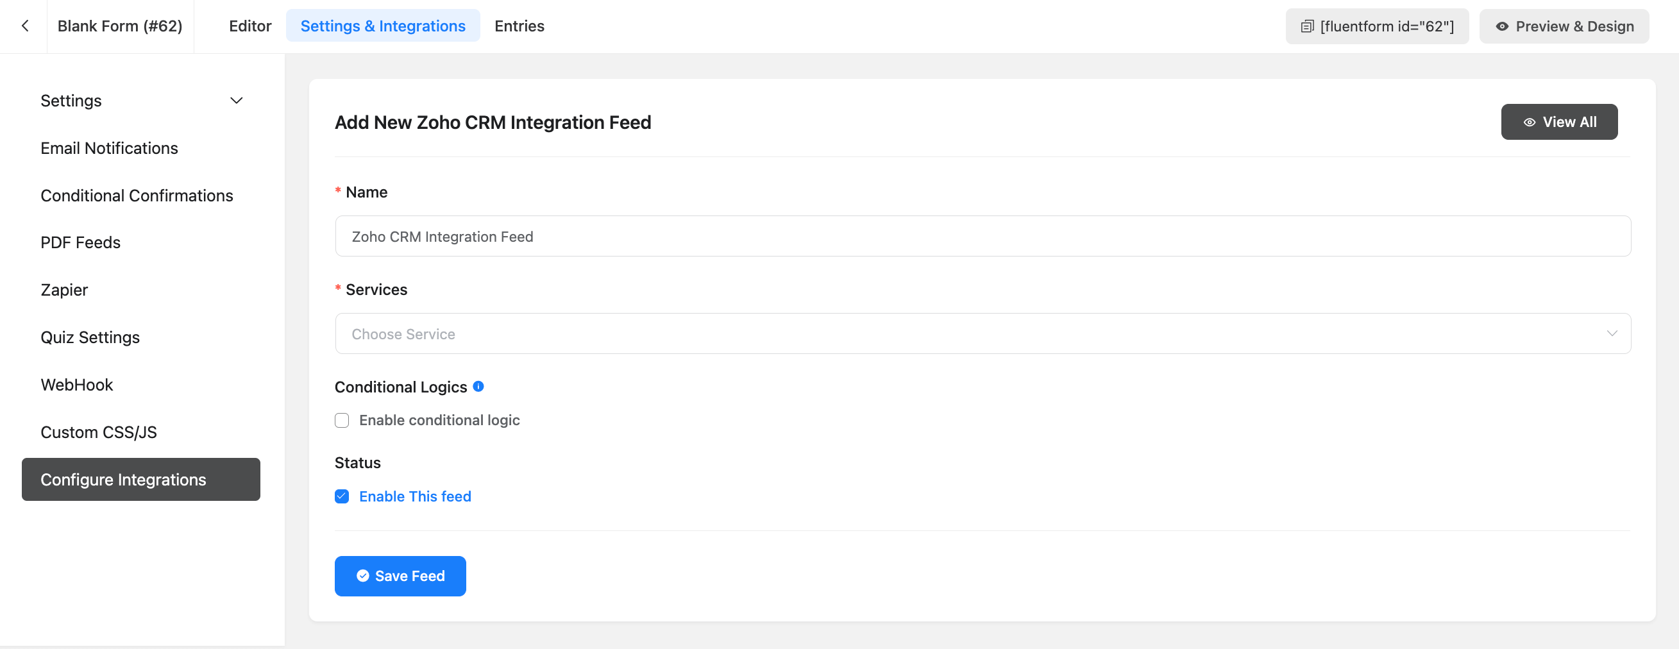Open Custom CSS/JS in the sidebar
The width and height of the screenshot is (1679, 649).
(98, 433)
